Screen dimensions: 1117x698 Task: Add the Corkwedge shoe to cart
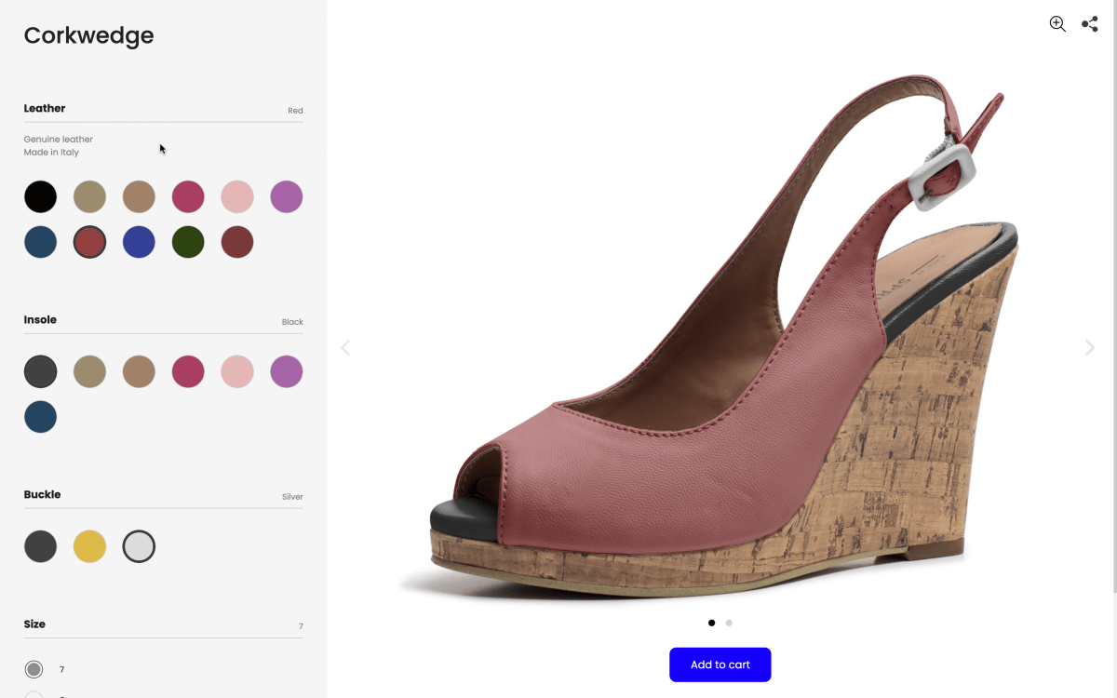(x=720, y=664)
